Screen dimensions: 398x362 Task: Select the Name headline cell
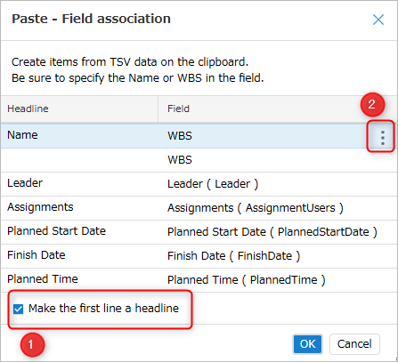(79, 136)
